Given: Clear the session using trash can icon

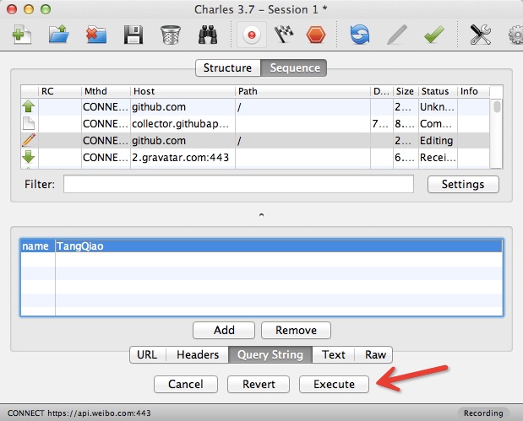Looking at the screenshot, I should tap(169, 35).
